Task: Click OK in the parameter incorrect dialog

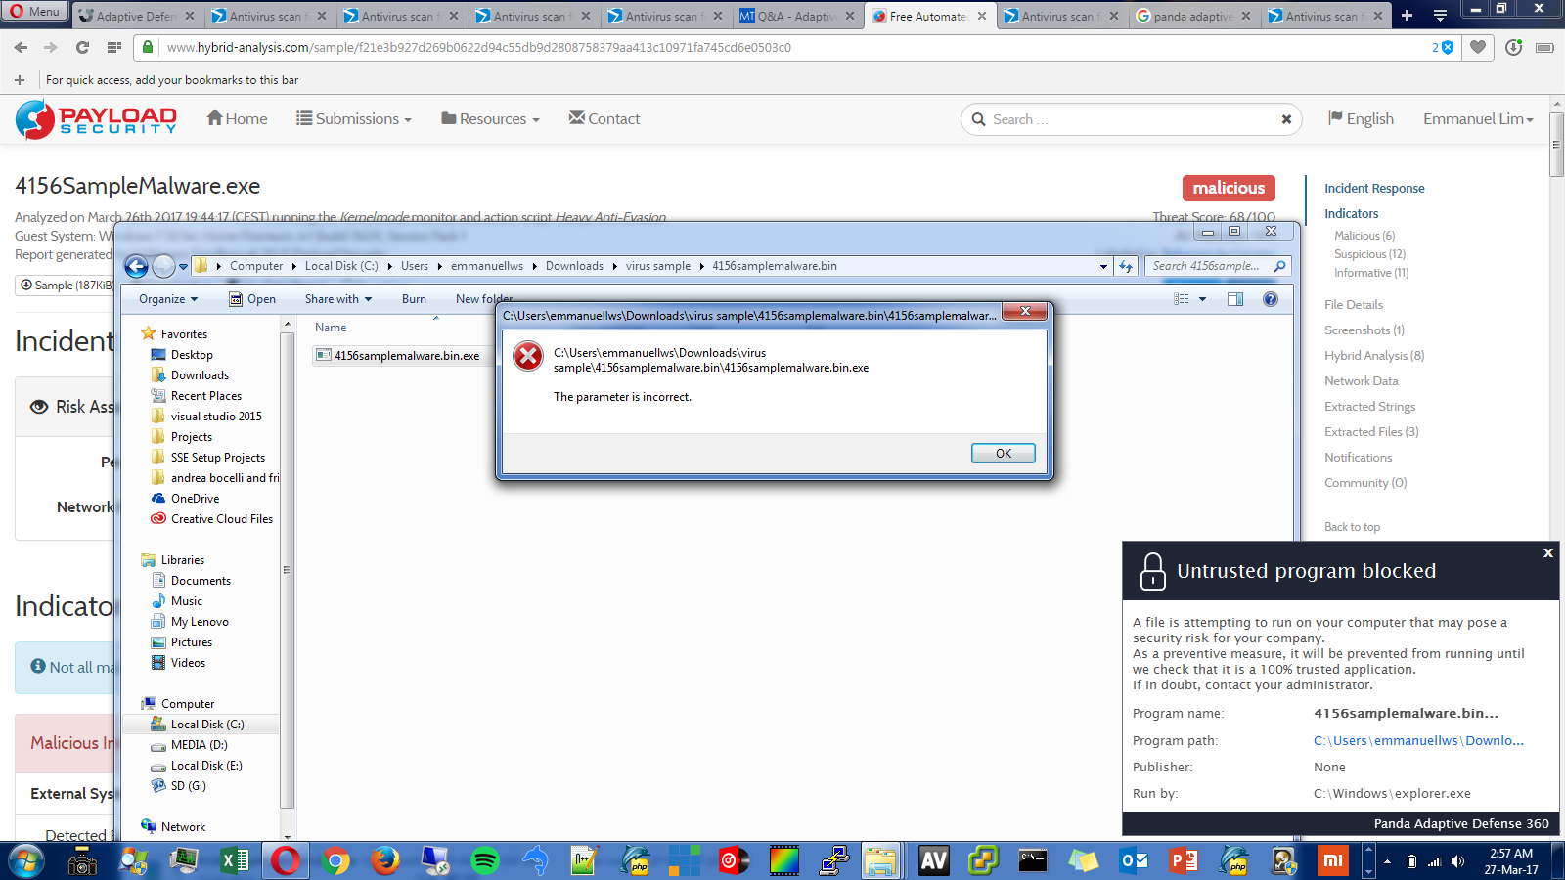Action: coord(1004,453)
